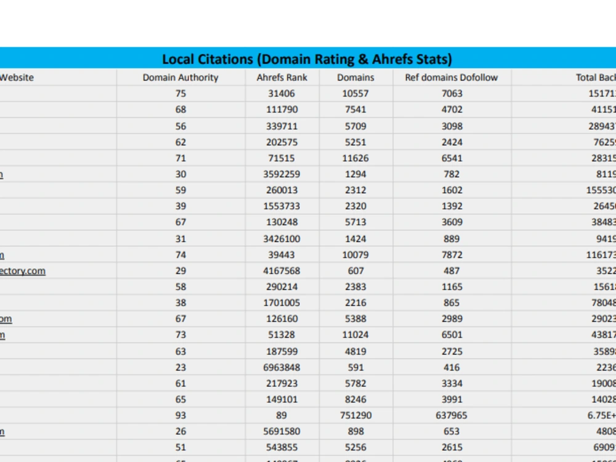Select Domains value 11024
The image size is (616, 462).
point(355,334)
